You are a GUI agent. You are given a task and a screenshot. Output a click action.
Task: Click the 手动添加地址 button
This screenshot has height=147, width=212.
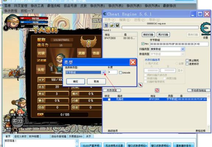(199, 90)
